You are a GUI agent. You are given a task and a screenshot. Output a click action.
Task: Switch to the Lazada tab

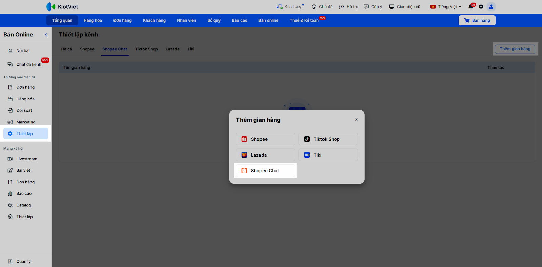(x=172, y=49)
